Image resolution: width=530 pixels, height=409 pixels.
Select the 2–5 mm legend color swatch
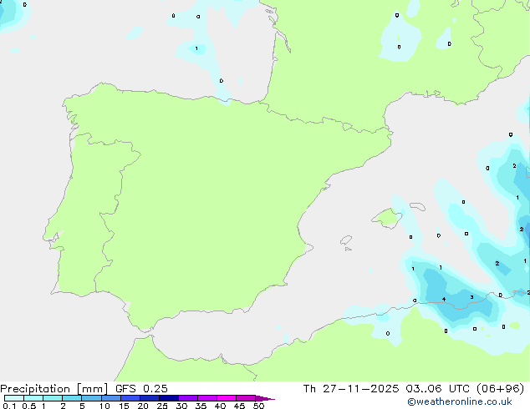tap(72, 398)
